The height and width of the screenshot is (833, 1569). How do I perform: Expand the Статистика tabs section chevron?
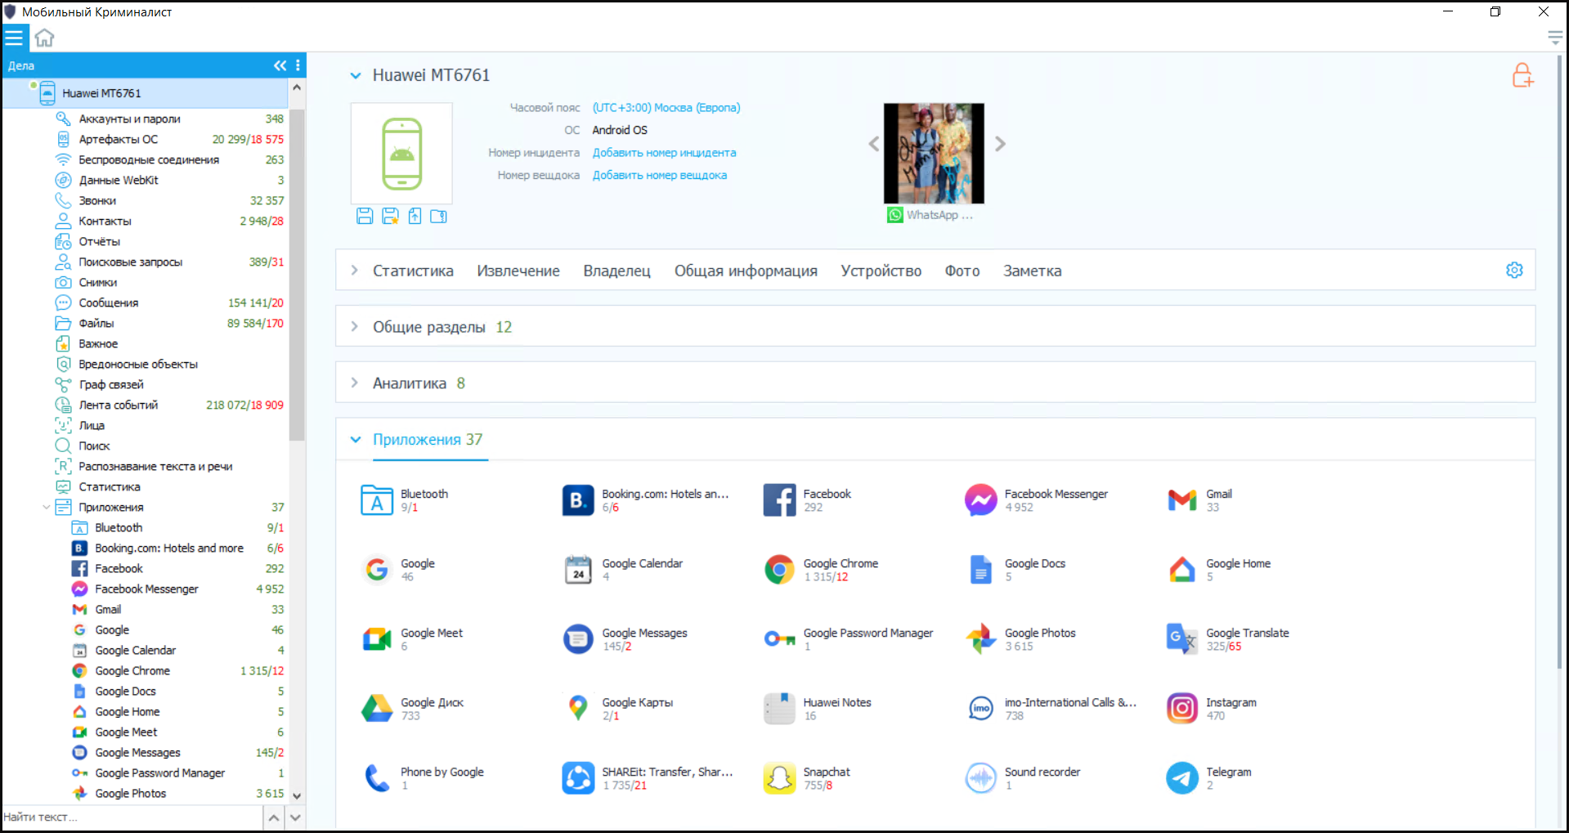tap(354, 271)
